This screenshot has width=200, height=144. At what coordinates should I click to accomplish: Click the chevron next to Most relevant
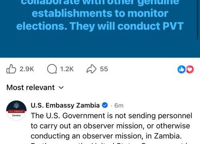click(61, 88)
